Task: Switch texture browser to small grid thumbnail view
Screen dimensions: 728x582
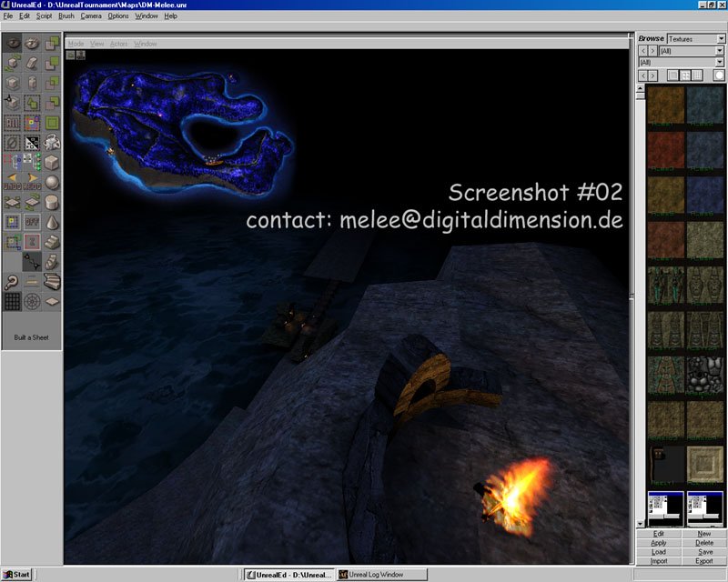Action: [x=697, y=75]
